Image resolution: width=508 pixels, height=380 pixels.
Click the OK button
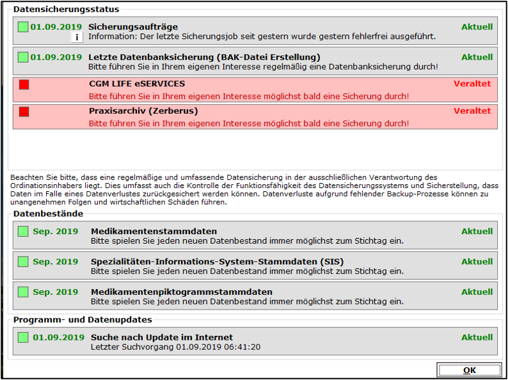(x=469, y=370)
